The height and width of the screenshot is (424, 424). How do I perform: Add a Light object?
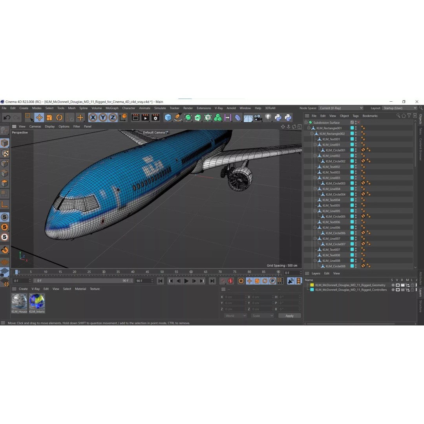click(268, 117)
